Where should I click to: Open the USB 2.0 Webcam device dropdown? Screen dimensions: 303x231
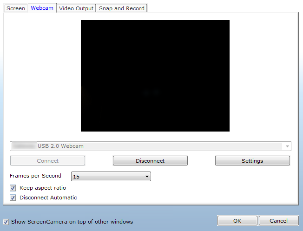[151, 146]
